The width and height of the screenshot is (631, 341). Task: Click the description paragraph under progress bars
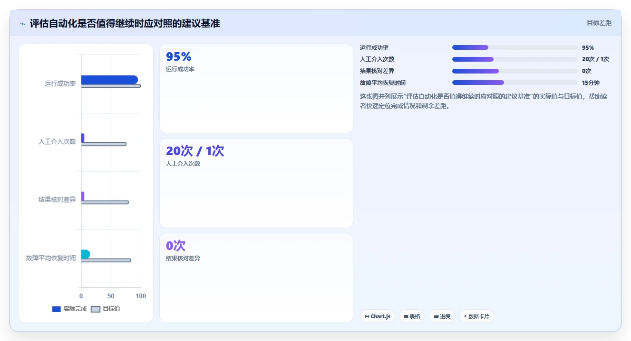click(484, 101)
